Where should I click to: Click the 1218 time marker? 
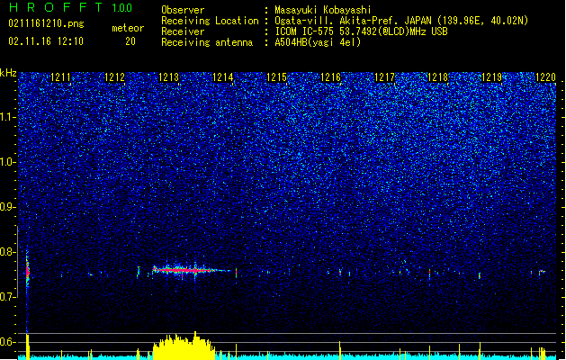point(437,77)
